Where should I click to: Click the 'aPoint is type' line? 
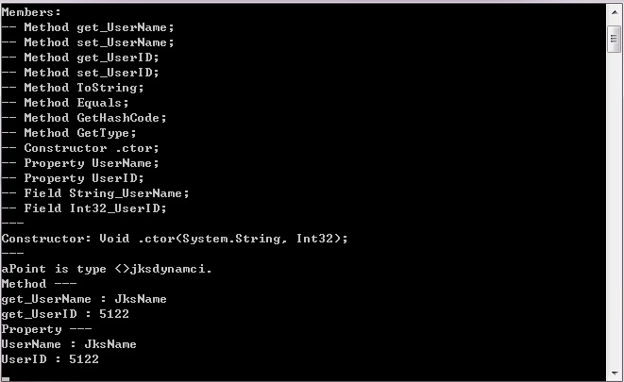107,269
